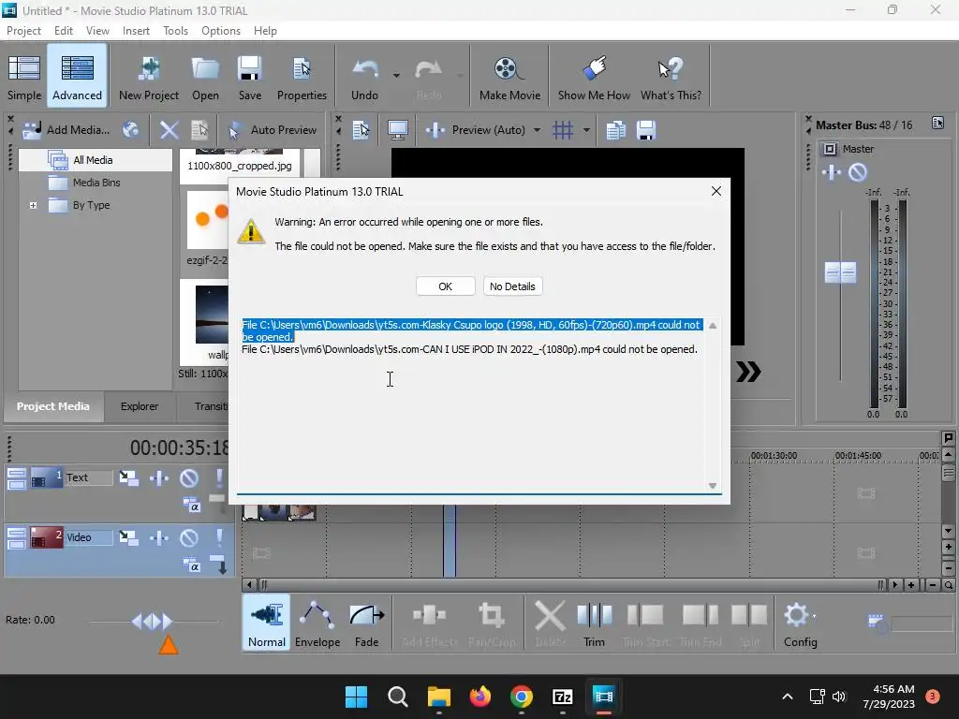
Task: Click the Master volume fader
Action: 840,272
